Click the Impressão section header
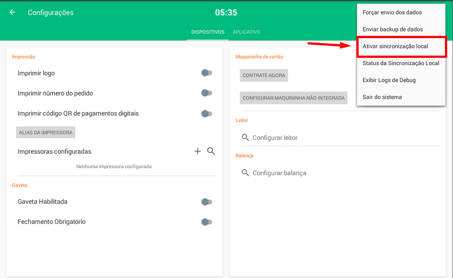Image resolution: width=453 pixels, height=278 pixels. point(23,57)
